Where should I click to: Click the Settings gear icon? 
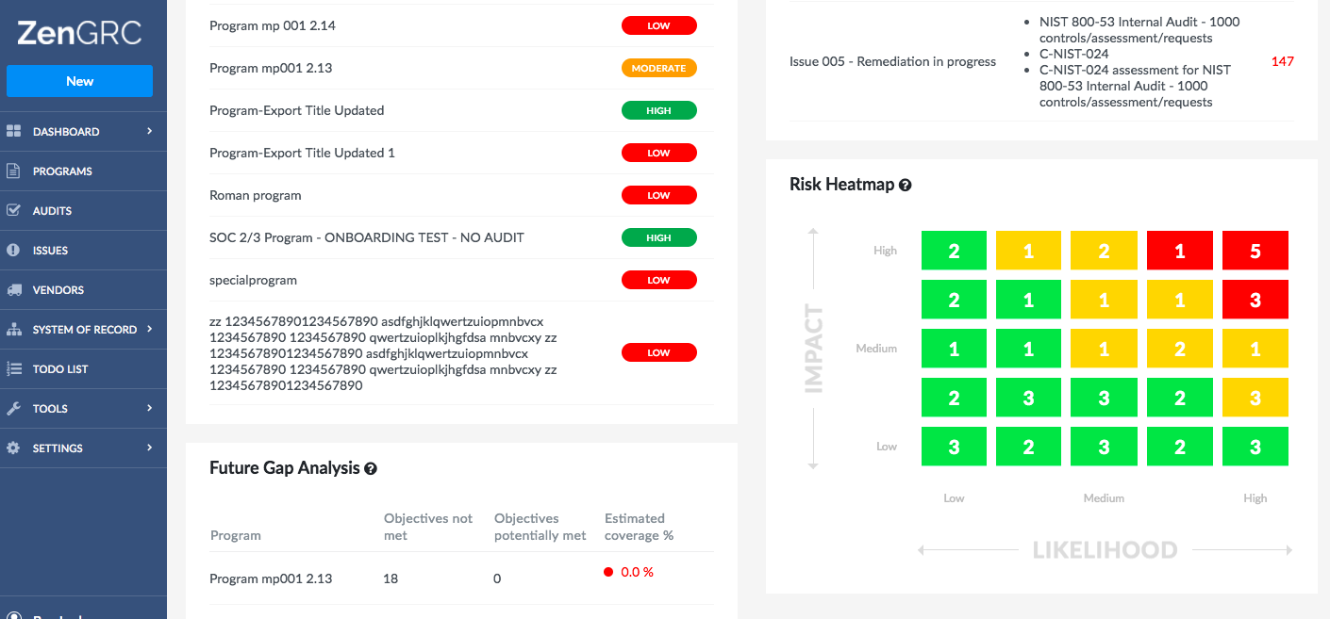tap(13, 448)
